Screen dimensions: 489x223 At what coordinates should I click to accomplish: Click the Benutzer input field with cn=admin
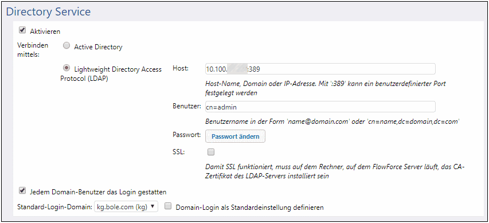[x=320, y=107]
